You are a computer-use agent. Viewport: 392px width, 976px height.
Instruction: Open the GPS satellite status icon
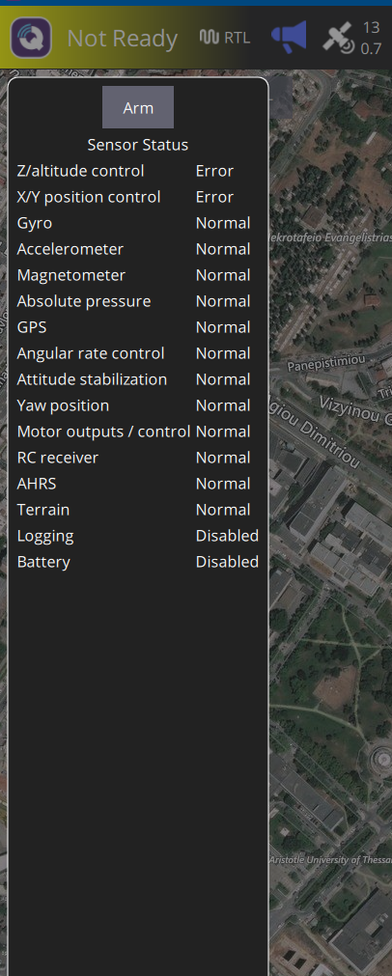339,38
